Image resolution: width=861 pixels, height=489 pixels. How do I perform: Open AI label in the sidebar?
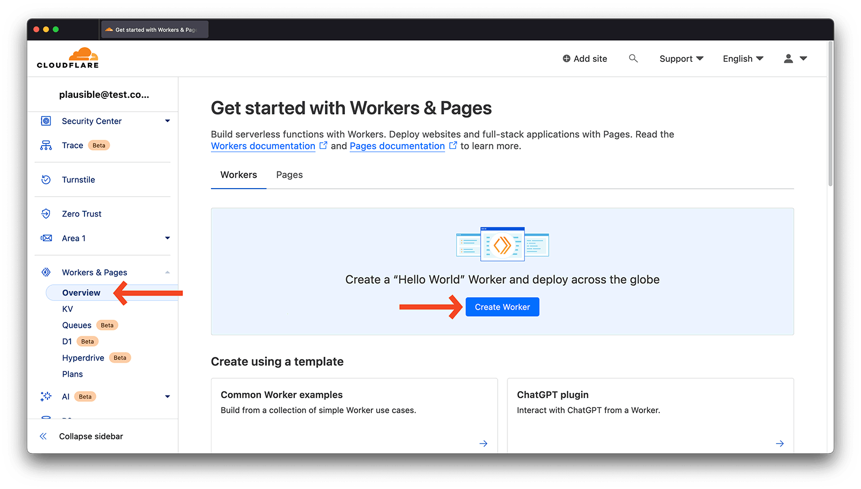[x=66, y=397]
